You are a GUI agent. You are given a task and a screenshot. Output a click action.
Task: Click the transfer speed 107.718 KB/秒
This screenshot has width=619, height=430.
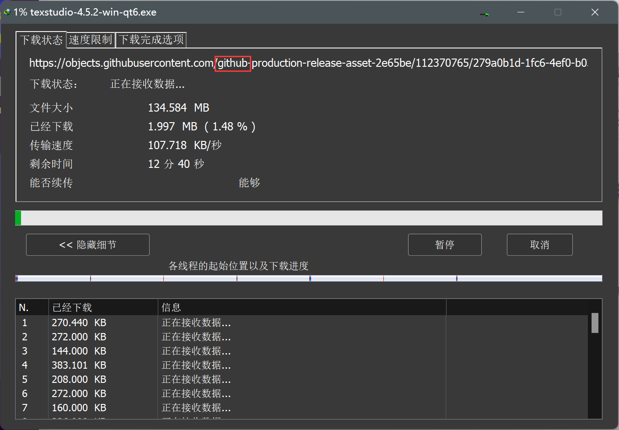point(185,145)
